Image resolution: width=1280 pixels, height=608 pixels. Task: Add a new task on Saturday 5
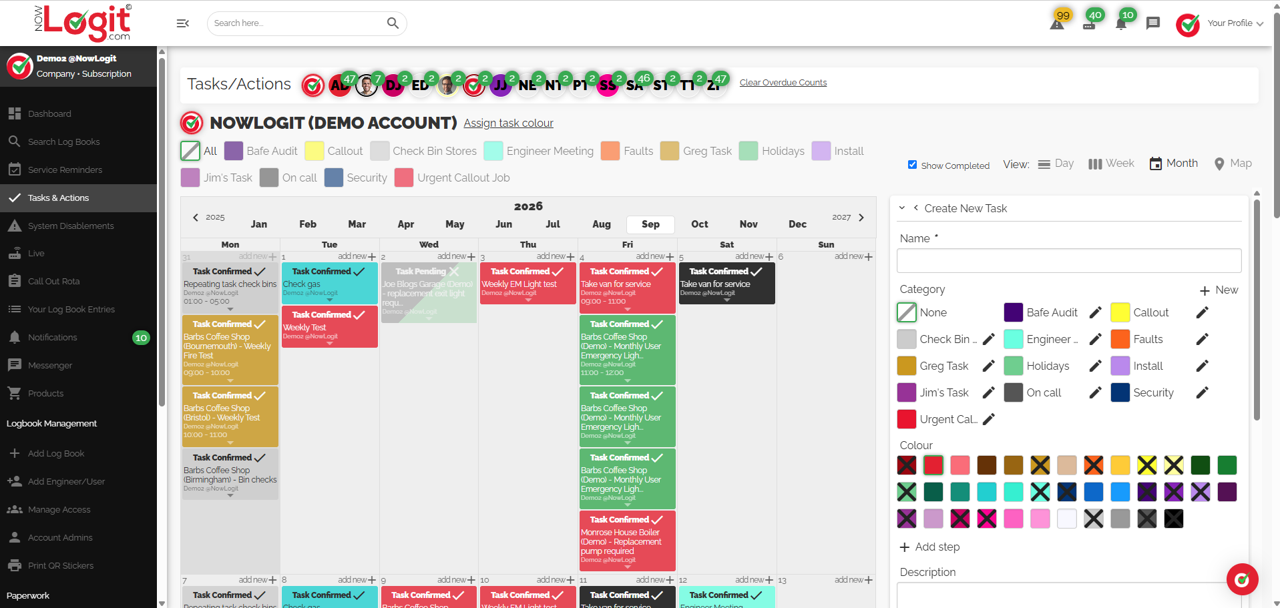[755, 256]
